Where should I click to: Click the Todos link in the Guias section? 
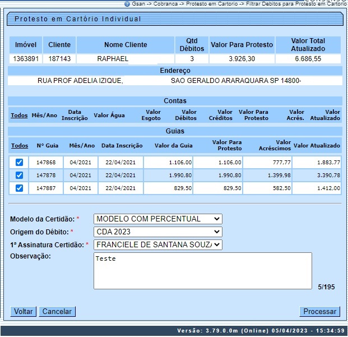point(20,145)
